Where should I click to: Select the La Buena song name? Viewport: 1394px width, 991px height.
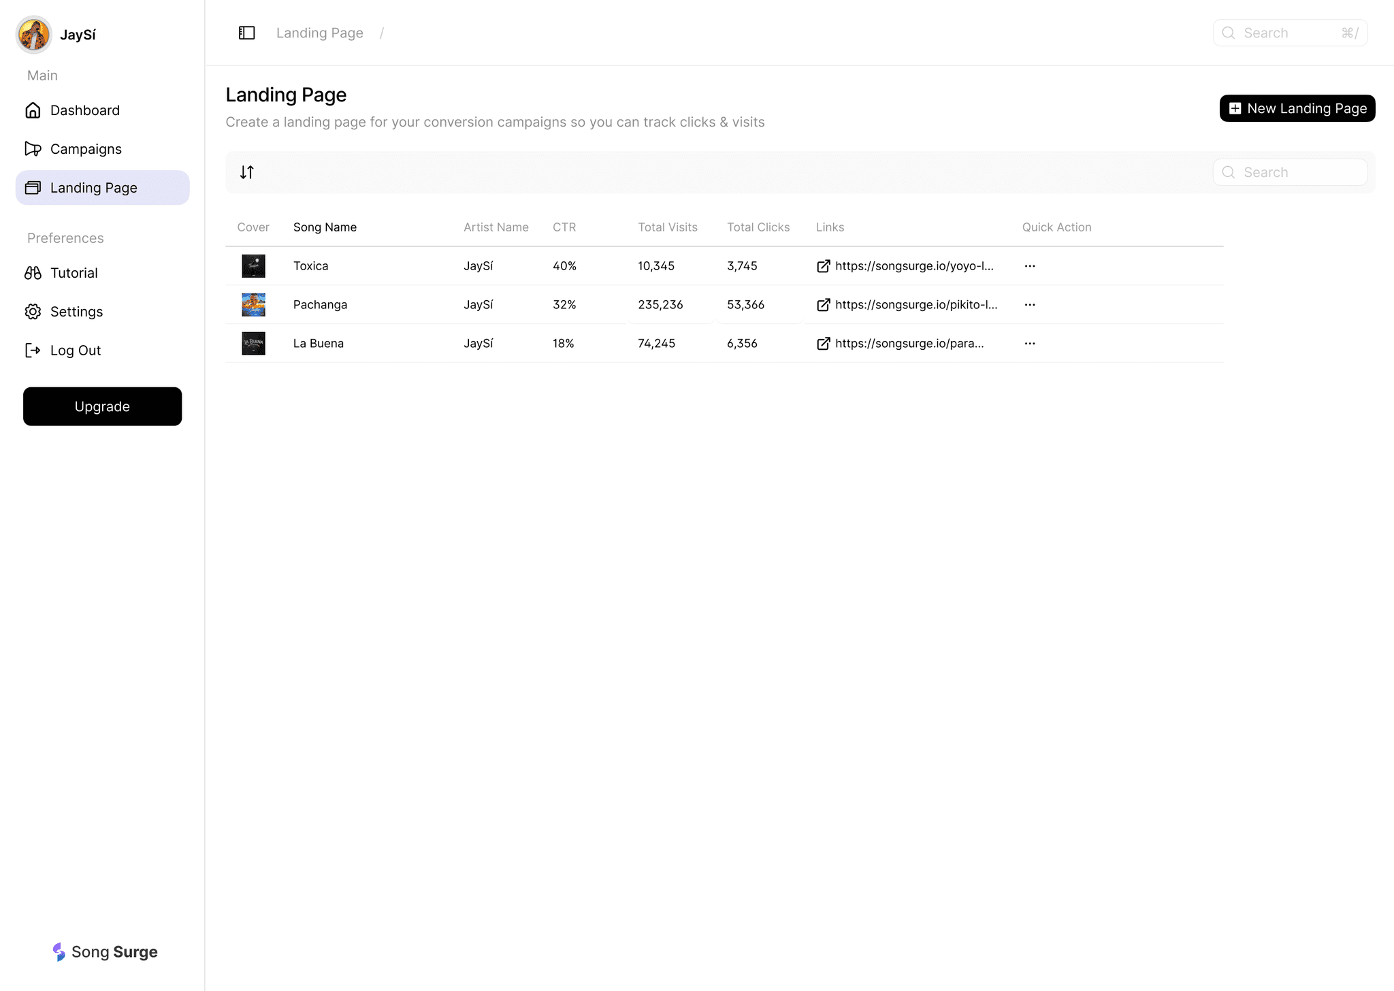pos(319,344)
